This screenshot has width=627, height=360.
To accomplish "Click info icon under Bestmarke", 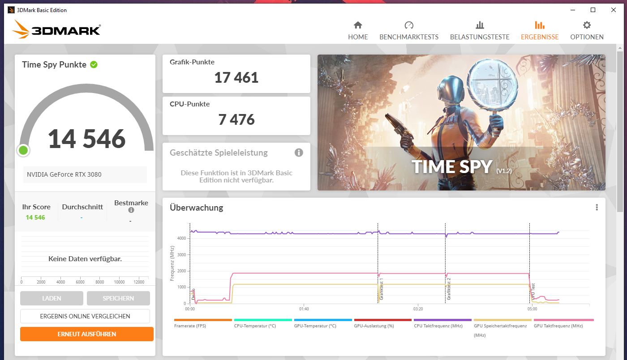I will click(131, 210).
